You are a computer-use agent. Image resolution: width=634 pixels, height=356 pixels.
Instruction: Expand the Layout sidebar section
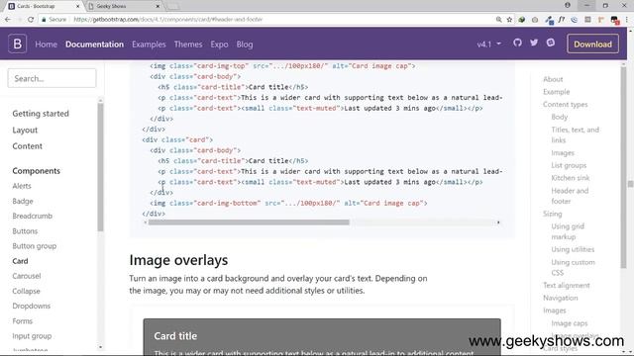pos(25,130)
